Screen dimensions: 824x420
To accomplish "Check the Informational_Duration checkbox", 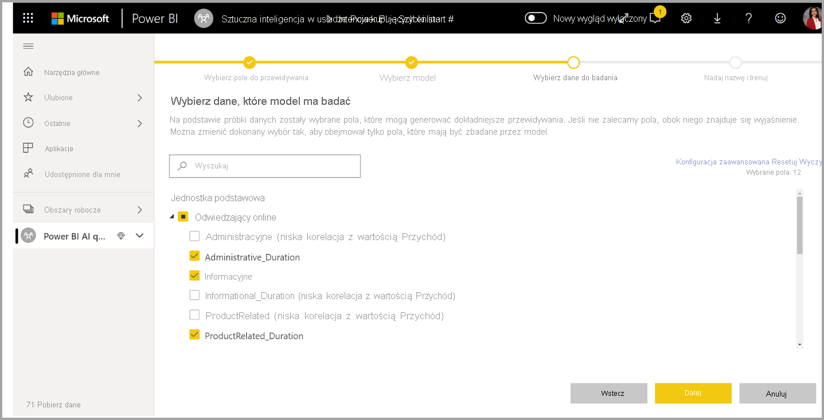I will click(x=194, y=296).
